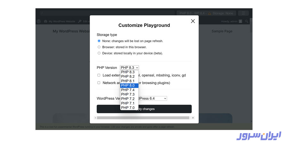This screenshot has width=288, height=144.
Task: Choose Browser storage radio button
Action: tap(99, 47)
